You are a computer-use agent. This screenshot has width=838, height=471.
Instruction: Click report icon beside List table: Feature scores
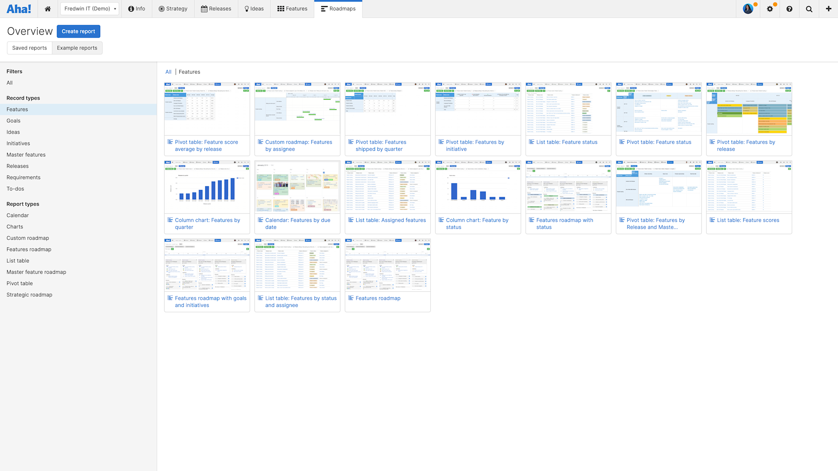coord(712,220)
